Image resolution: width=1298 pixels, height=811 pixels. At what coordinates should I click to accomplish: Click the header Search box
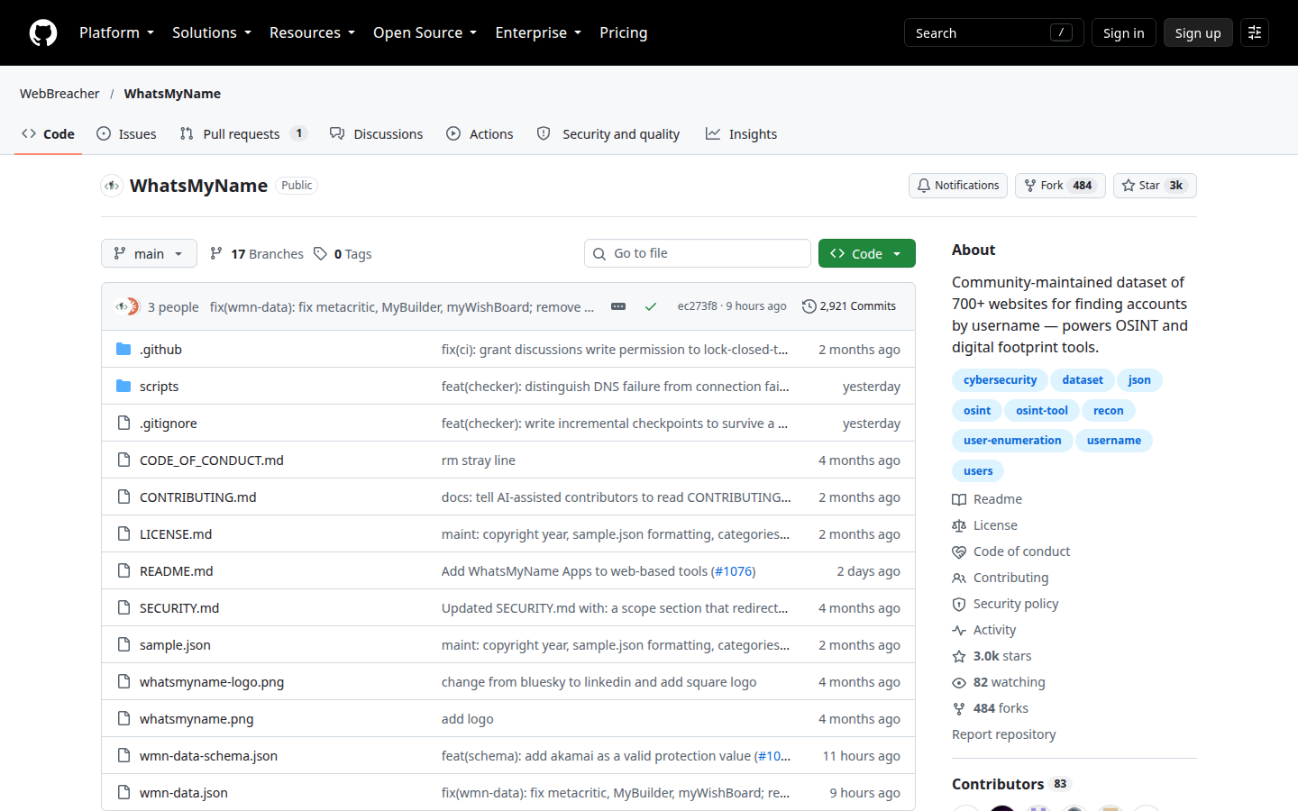pos(993,32)
